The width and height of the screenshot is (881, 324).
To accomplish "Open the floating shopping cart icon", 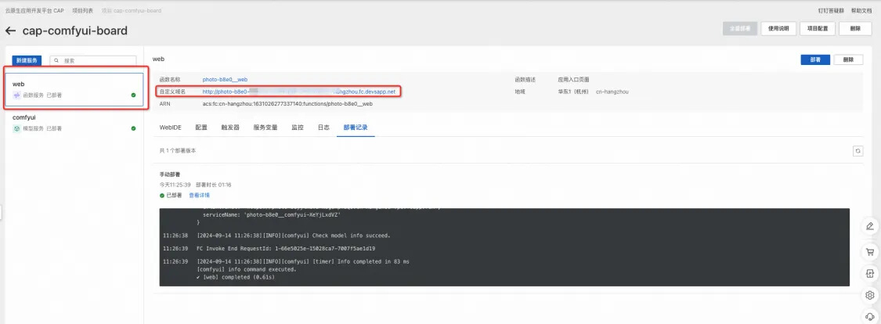I will [x=870, y=251].
